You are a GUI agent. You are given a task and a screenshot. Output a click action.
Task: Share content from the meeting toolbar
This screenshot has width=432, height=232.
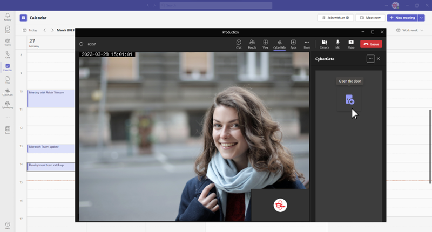350,44
